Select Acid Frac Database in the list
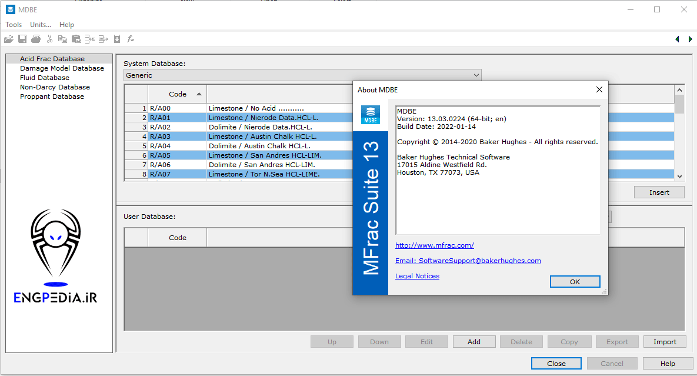The width and height of the screenshot is (697, 376). point(59,59)
